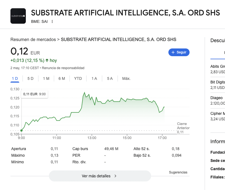Switch chart to 1 A range
The image size is (225, 190).
coord(94,79)
